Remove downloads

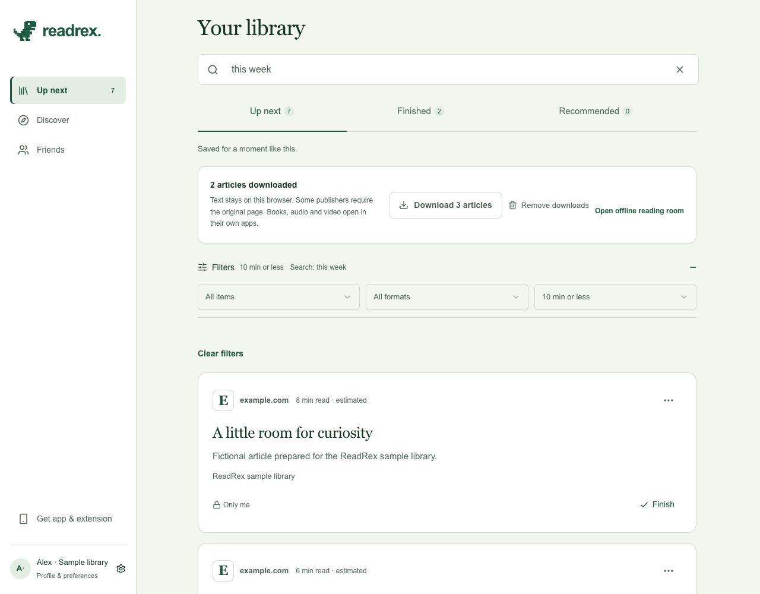(x=549, y=205)
